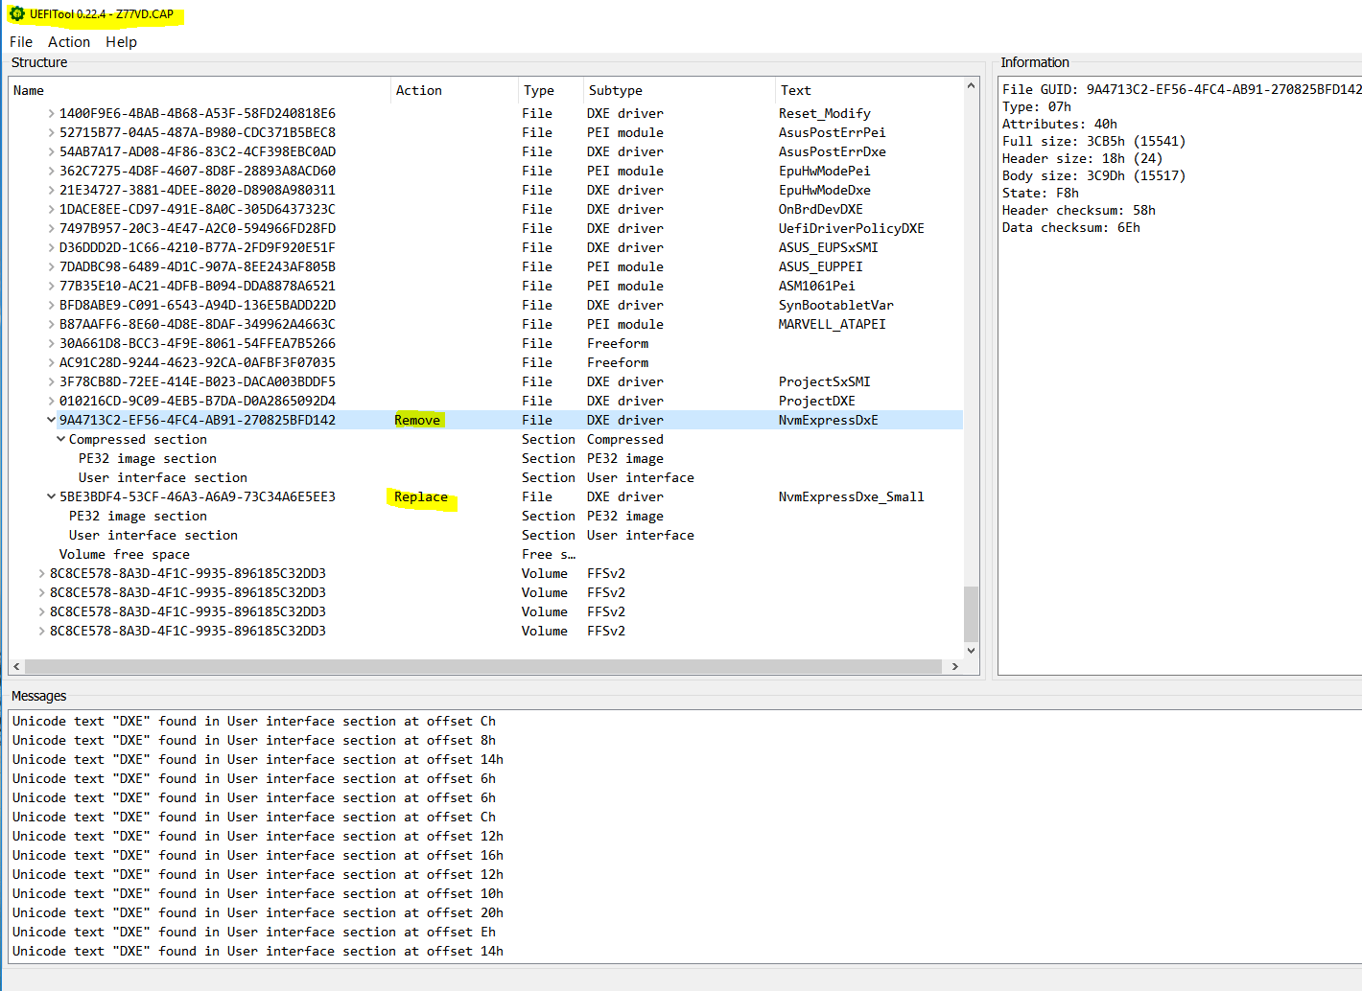
Task: Click the Reset_Modify text cell
Action: pyautogui.click(x=825, y=113)
